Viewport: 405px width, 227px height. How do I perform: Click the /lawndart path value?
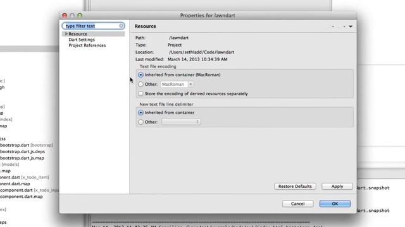178,38
